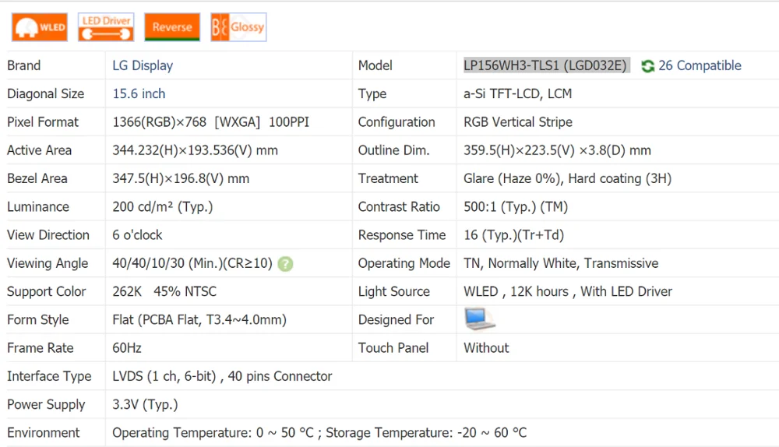Viewport: 779px width, 447px height.
Task: Click the Designed For row label
Action: (x=396, y=320)
